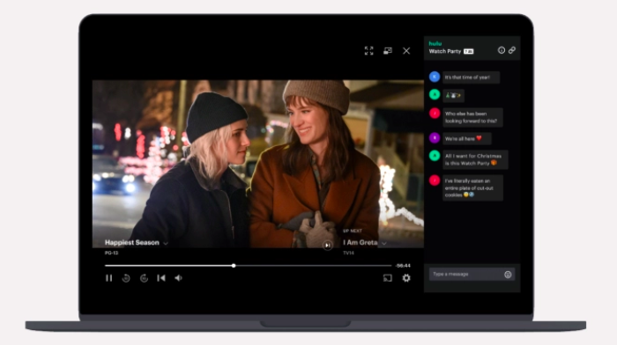Select the 'We're all here' chat message
This screenshot has height=345, width=617.
click(466, 139)
